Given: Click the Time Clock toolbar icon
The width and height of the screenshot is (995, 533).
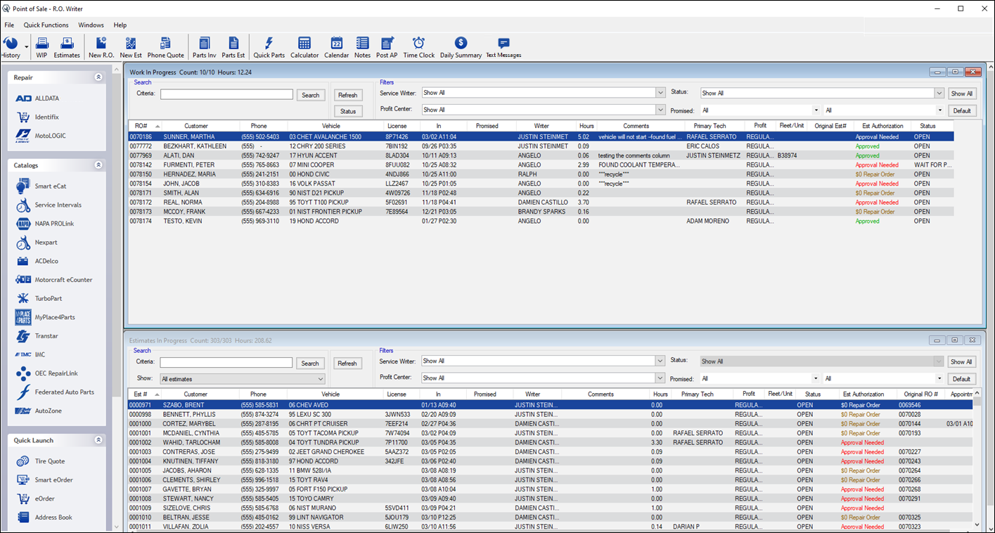Looking at the screenshot, I should pyautogui.click(x=418, y=47).
